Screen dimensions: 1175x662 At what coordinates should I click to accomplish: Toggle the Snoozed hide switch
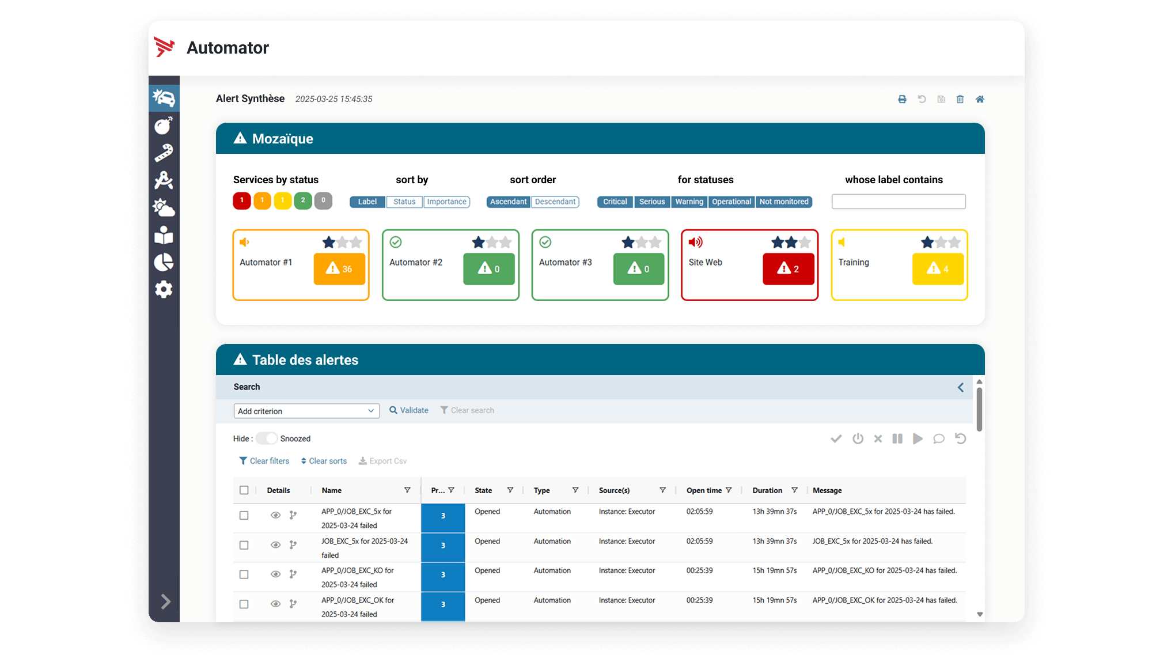pyautogui.click(x=267, y=438)
